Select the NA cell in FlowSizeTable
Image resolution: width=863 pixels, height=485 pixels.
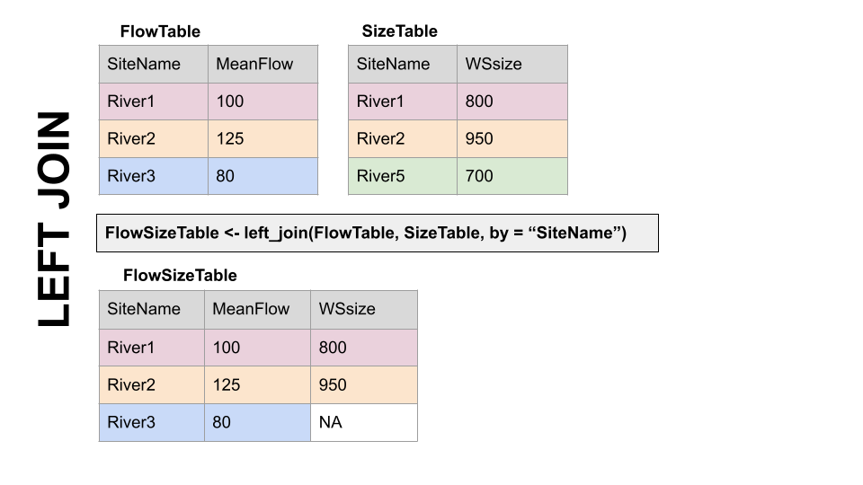(x=363, y=422)
